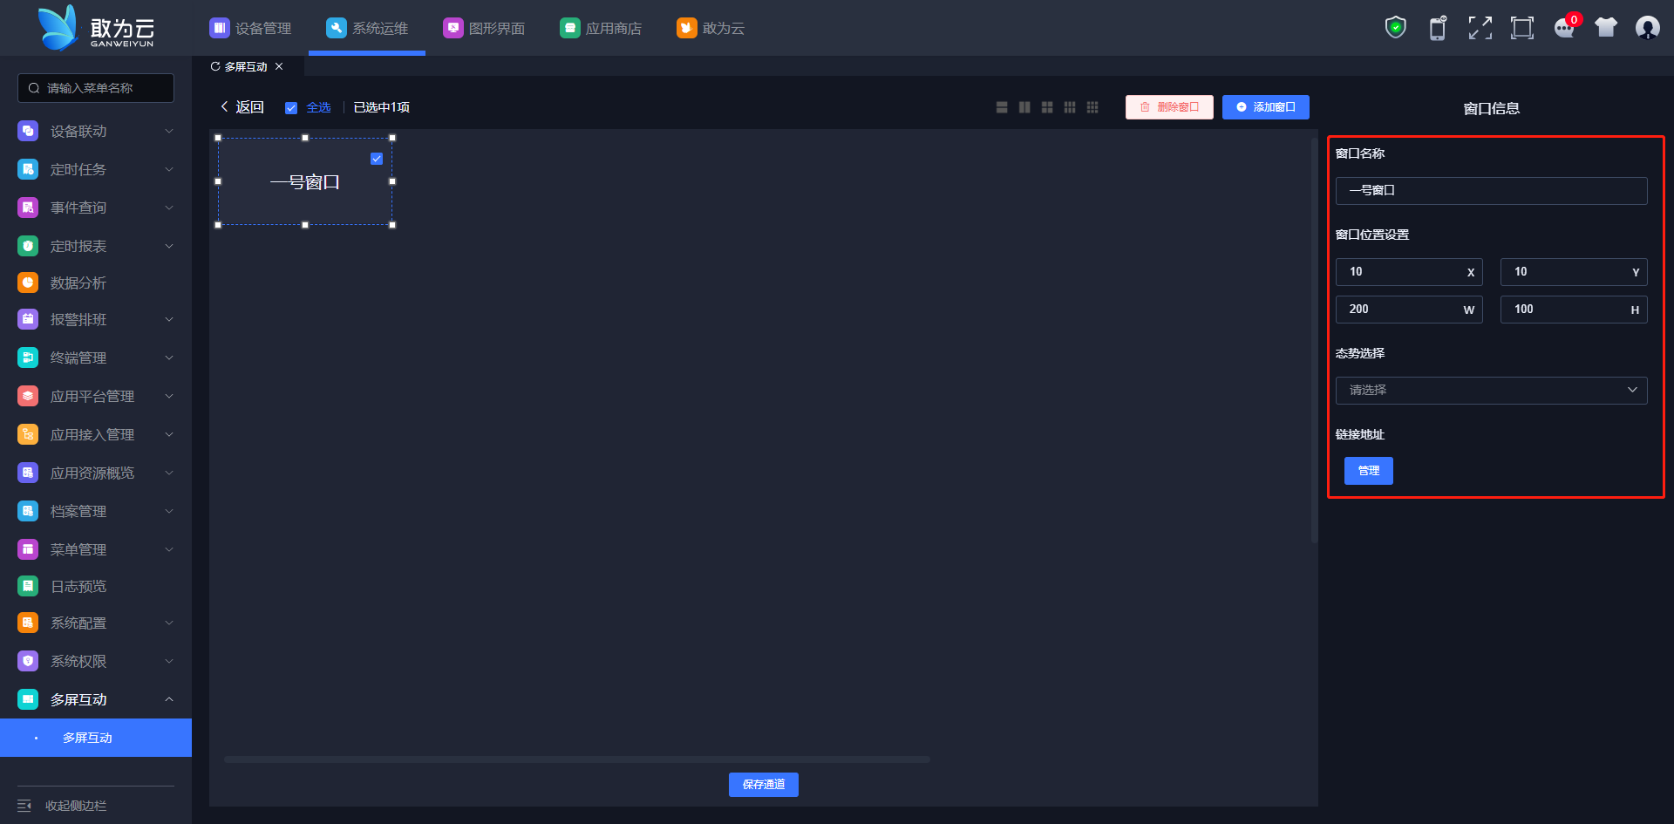The height and width of the screenshot is (824, 1674).
Task: Click the refresh icon on 多屏互动 tab
Action: point(215,66)
